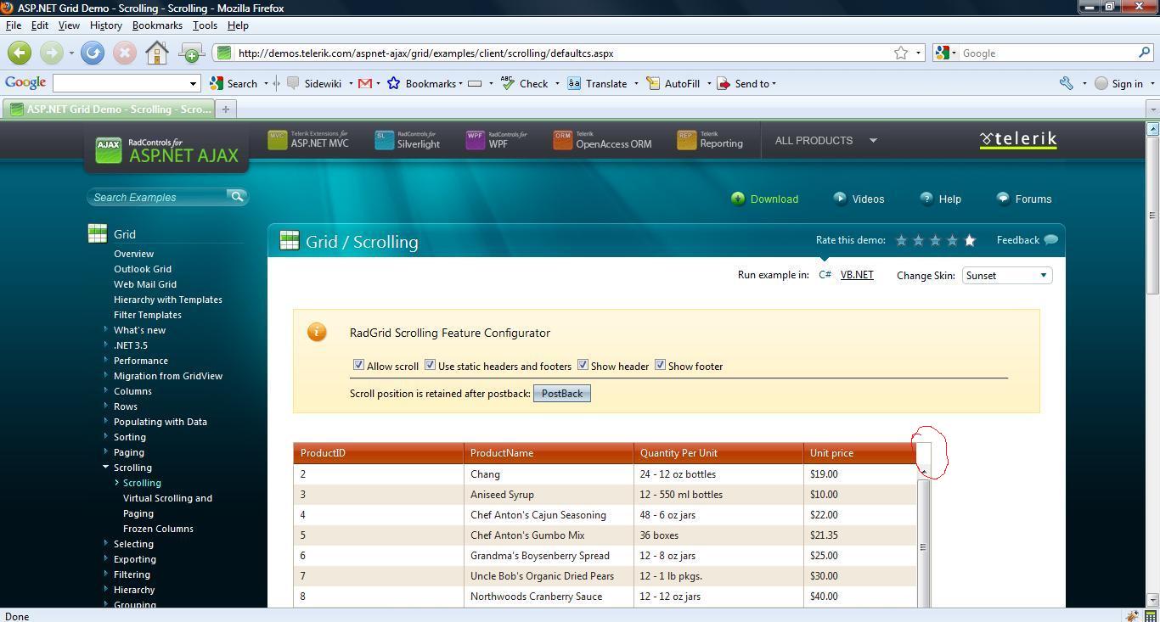This screenshot has width=1160, height=622.
Task: Open the View menu
Action: pyautogui.click(x=69, y=25)
